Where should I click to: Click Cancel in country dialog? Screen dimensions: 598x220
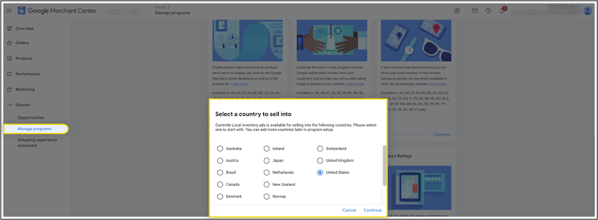[349, 210]
